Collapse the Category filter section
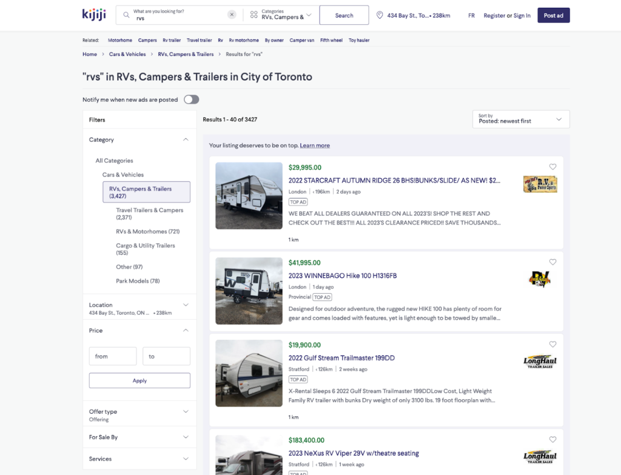Image resolution: width=621 pixels, height=475 pixels. click(186, 140)
